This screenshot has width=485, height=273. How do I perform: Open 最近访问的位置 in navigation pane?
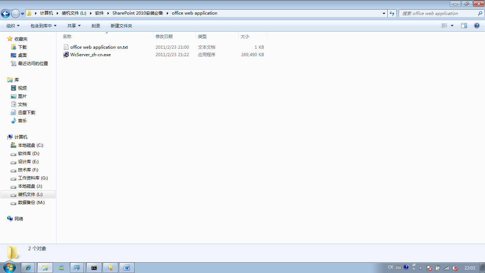(x=33, y=63)
